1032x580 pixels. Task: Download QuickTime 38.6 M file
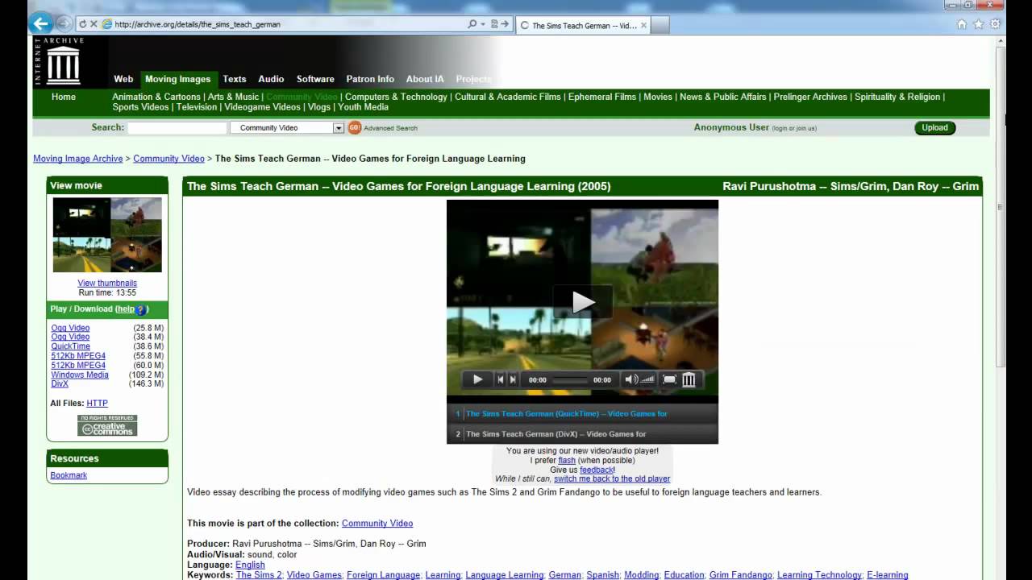pos(70,346)
